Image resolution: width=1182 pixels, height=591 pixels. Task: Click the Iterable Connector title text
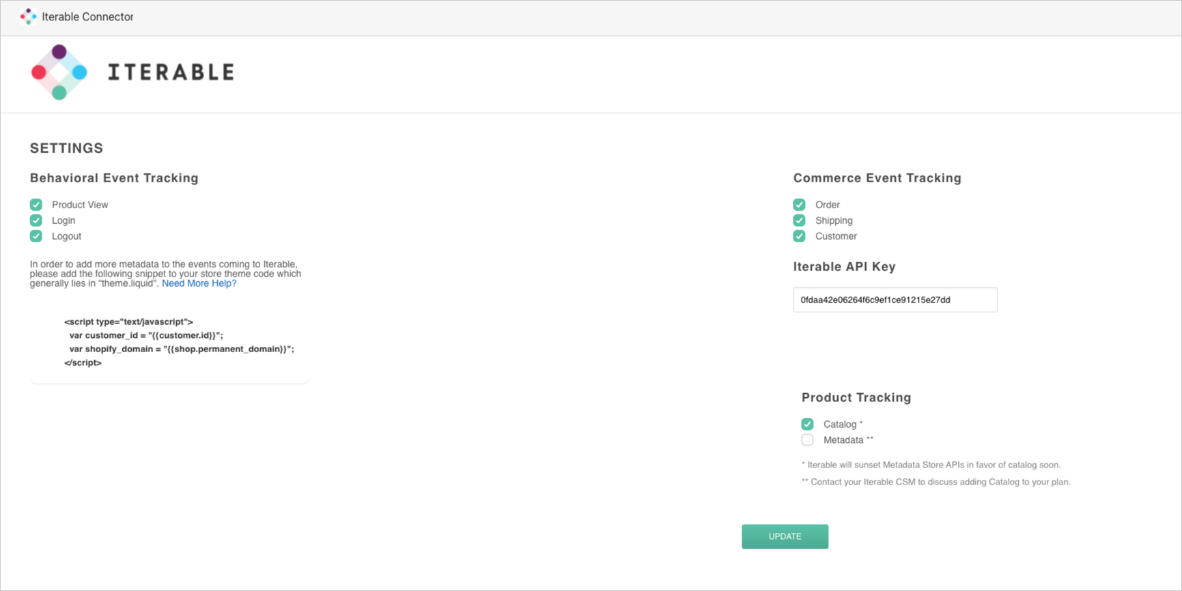[87, 16]
